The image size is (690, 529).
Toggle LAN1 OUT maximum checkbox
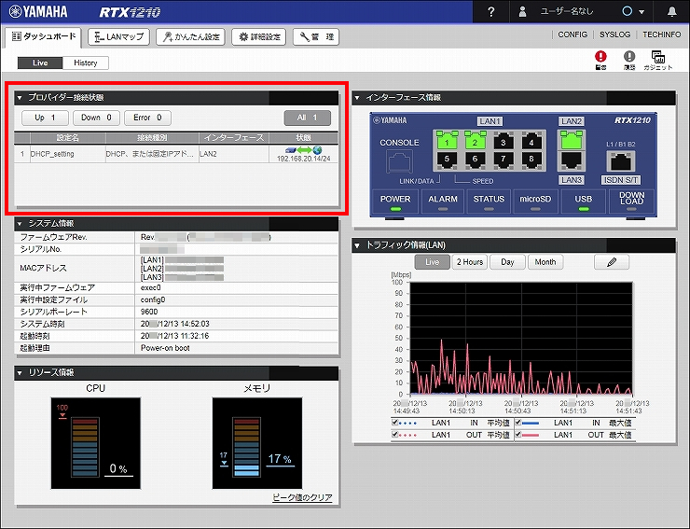pos(517,435)
